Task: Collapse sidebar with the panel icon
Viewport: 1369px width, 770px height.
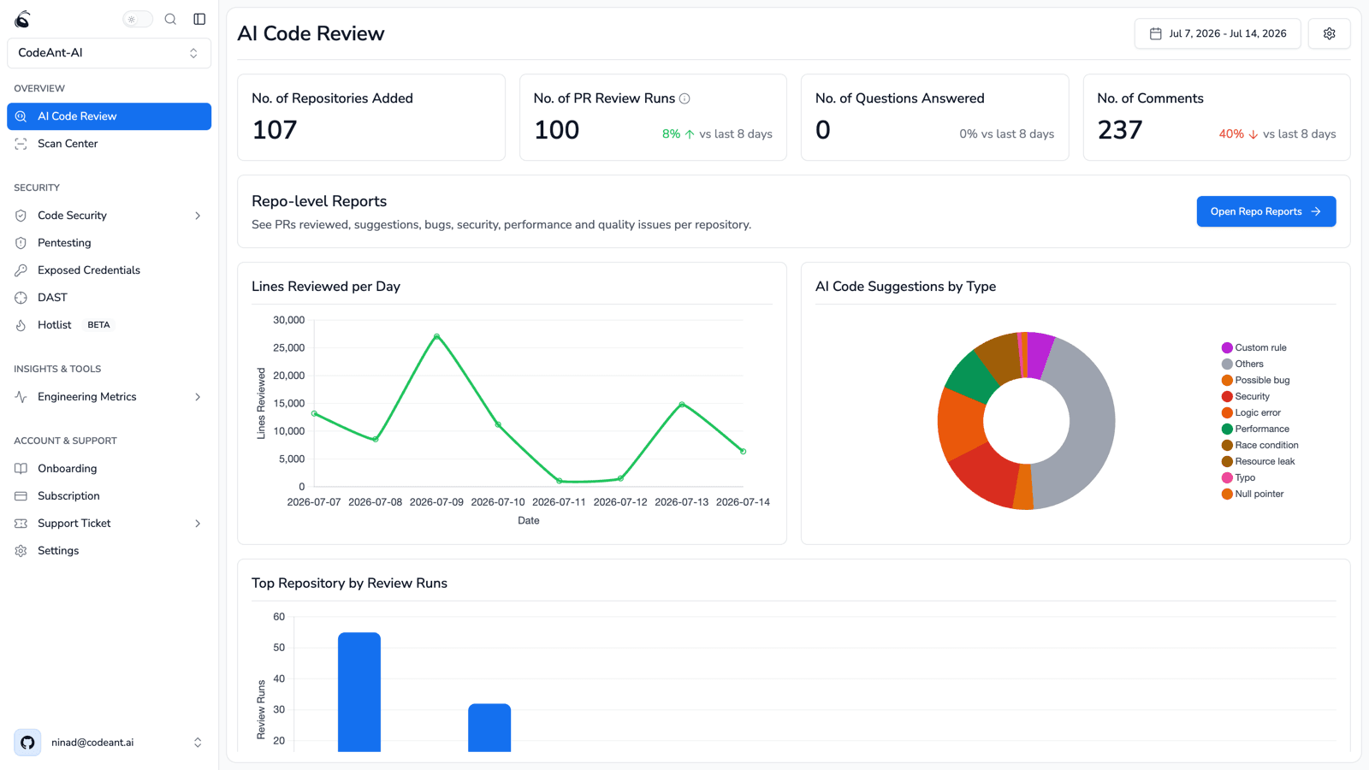Action: tap(199, 19)
